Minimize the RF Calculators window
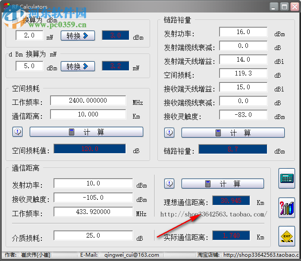The height and width of the screenshot is (261, 301). pos(274,6)
